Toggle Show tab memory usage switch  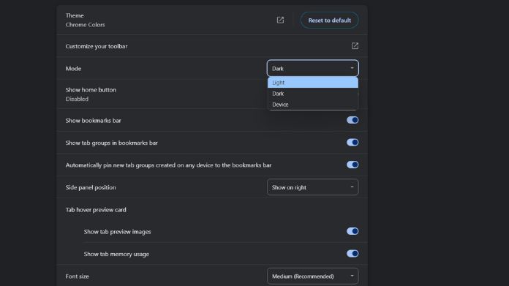[352, 254]
